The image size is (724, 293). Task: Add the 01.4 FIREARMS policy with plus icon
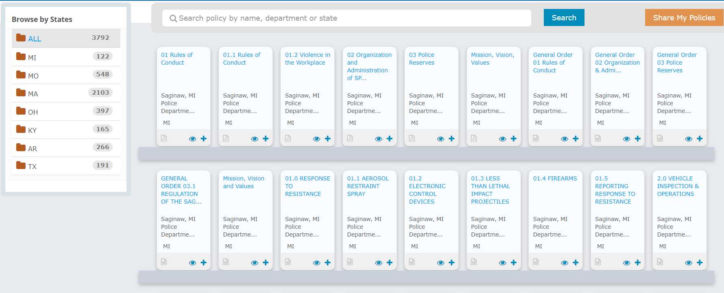point(576,263)
